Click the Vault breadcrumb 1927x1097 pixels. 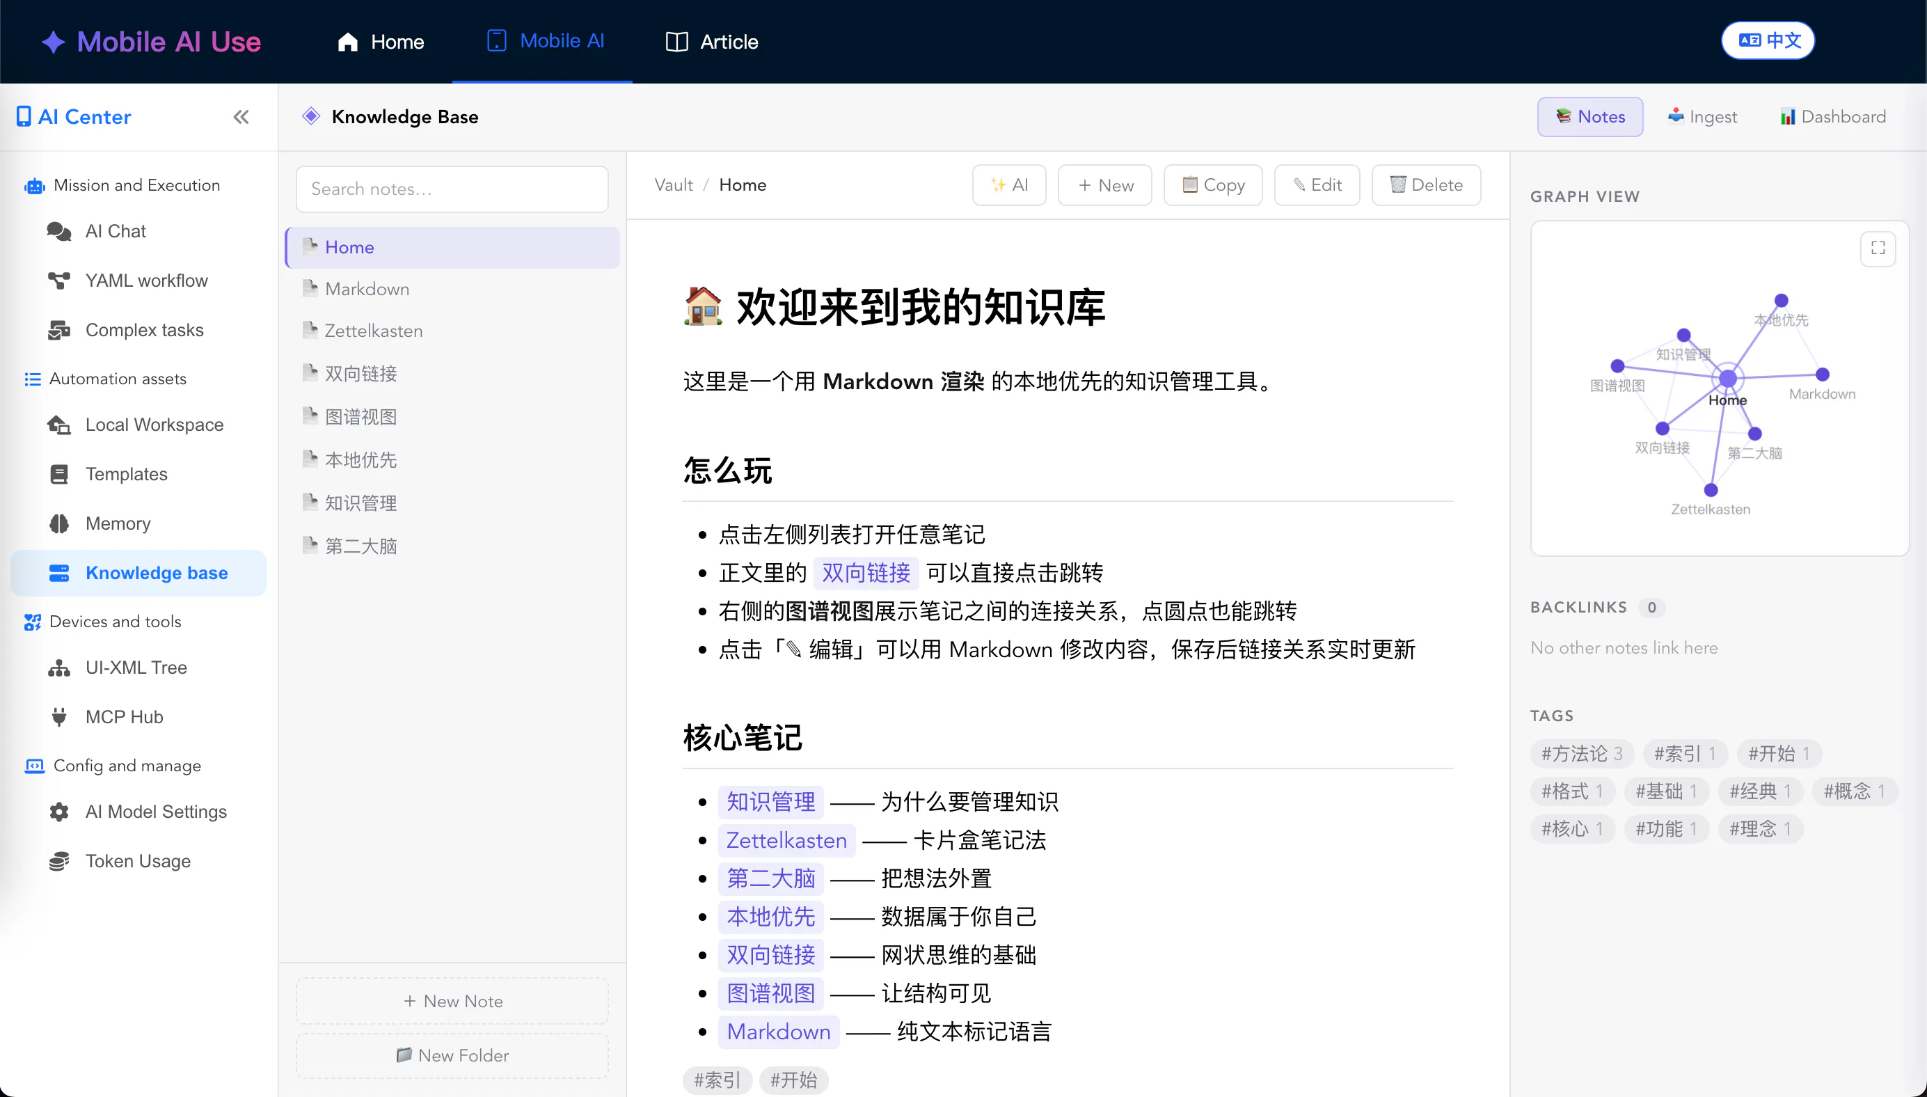coord(673,185)
